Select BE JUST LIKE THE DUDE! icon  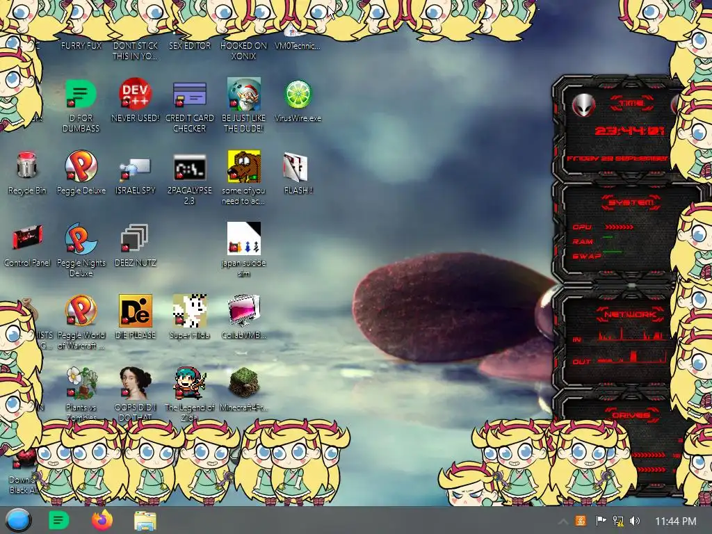click(x=244, y=95)
